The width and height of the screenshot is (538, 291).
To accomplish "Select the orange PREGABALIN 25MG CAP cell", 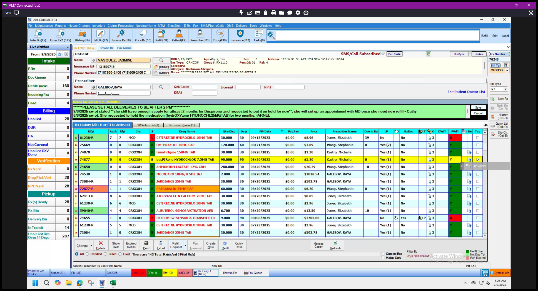I will 187,189.
